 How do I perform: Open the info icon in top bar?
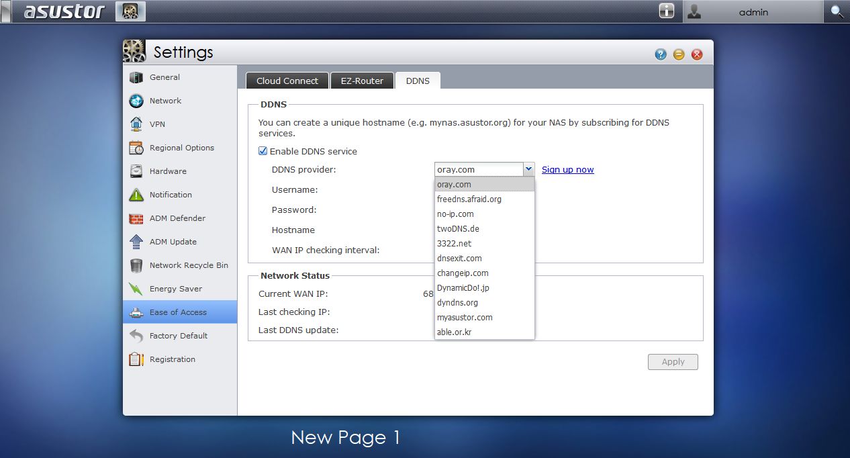point(666,11)
